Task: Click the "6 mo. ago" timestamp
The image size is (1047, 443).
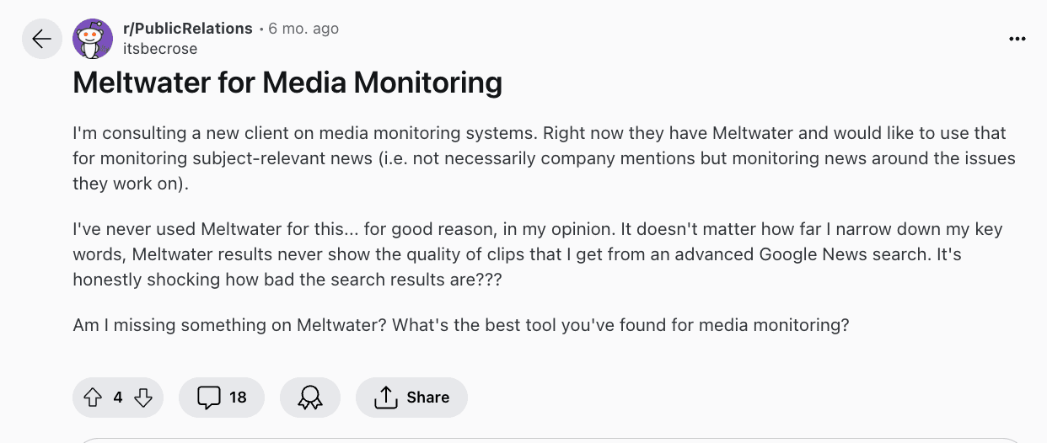Action: coord(303,29)
